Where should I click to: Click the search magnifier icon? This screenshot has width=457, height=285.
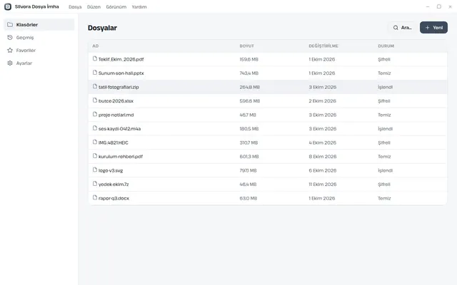click(396, 28)
